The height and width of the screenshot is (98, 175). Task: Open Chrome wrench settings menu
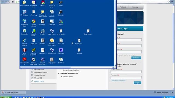click(x=172, y=2)
